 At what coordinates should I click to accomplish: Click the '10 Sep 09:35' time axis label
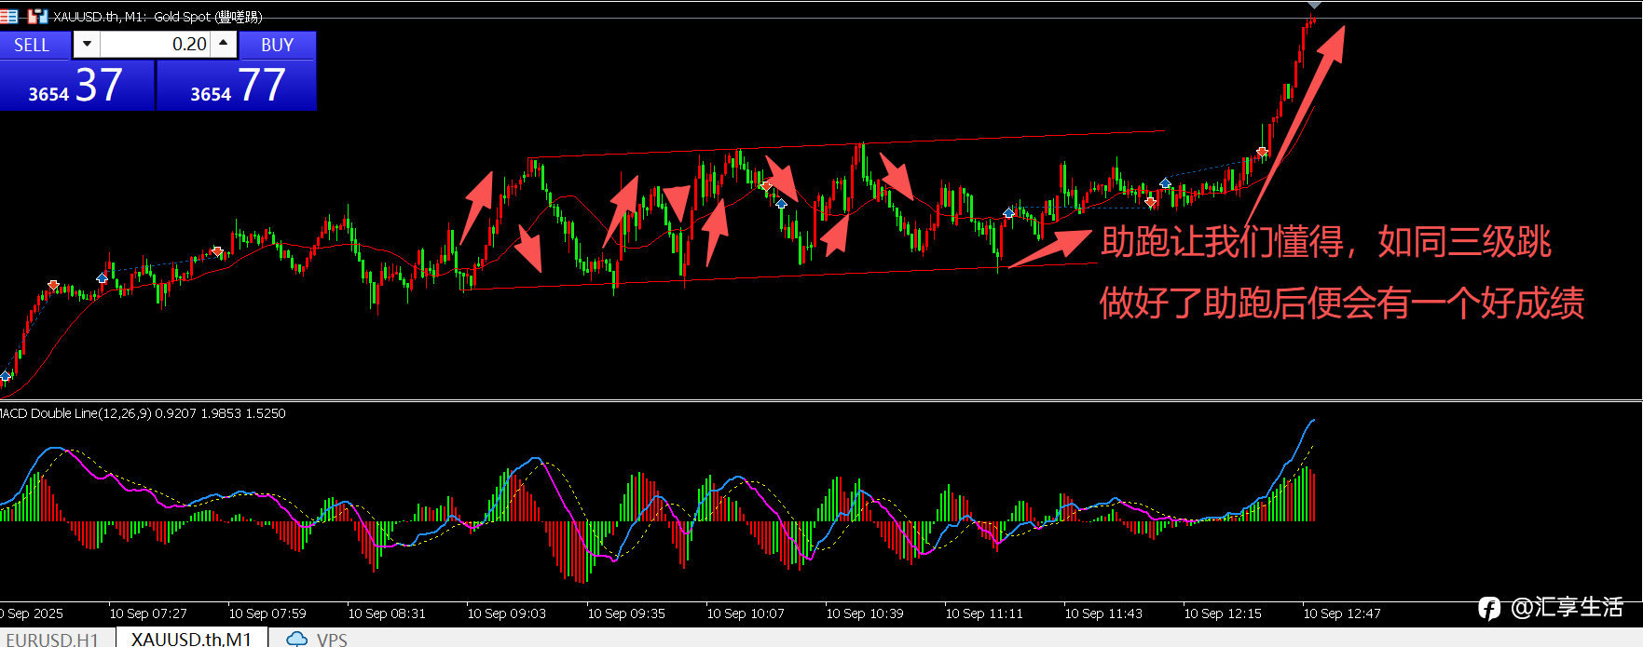[626, 613]
